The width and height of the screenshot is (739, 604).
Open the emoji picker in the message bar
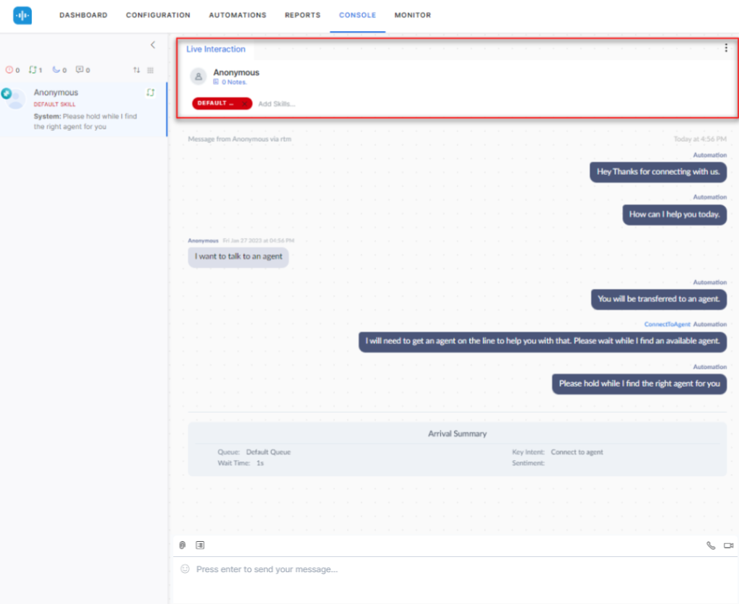pyautogui.click(x=185, y=569)
